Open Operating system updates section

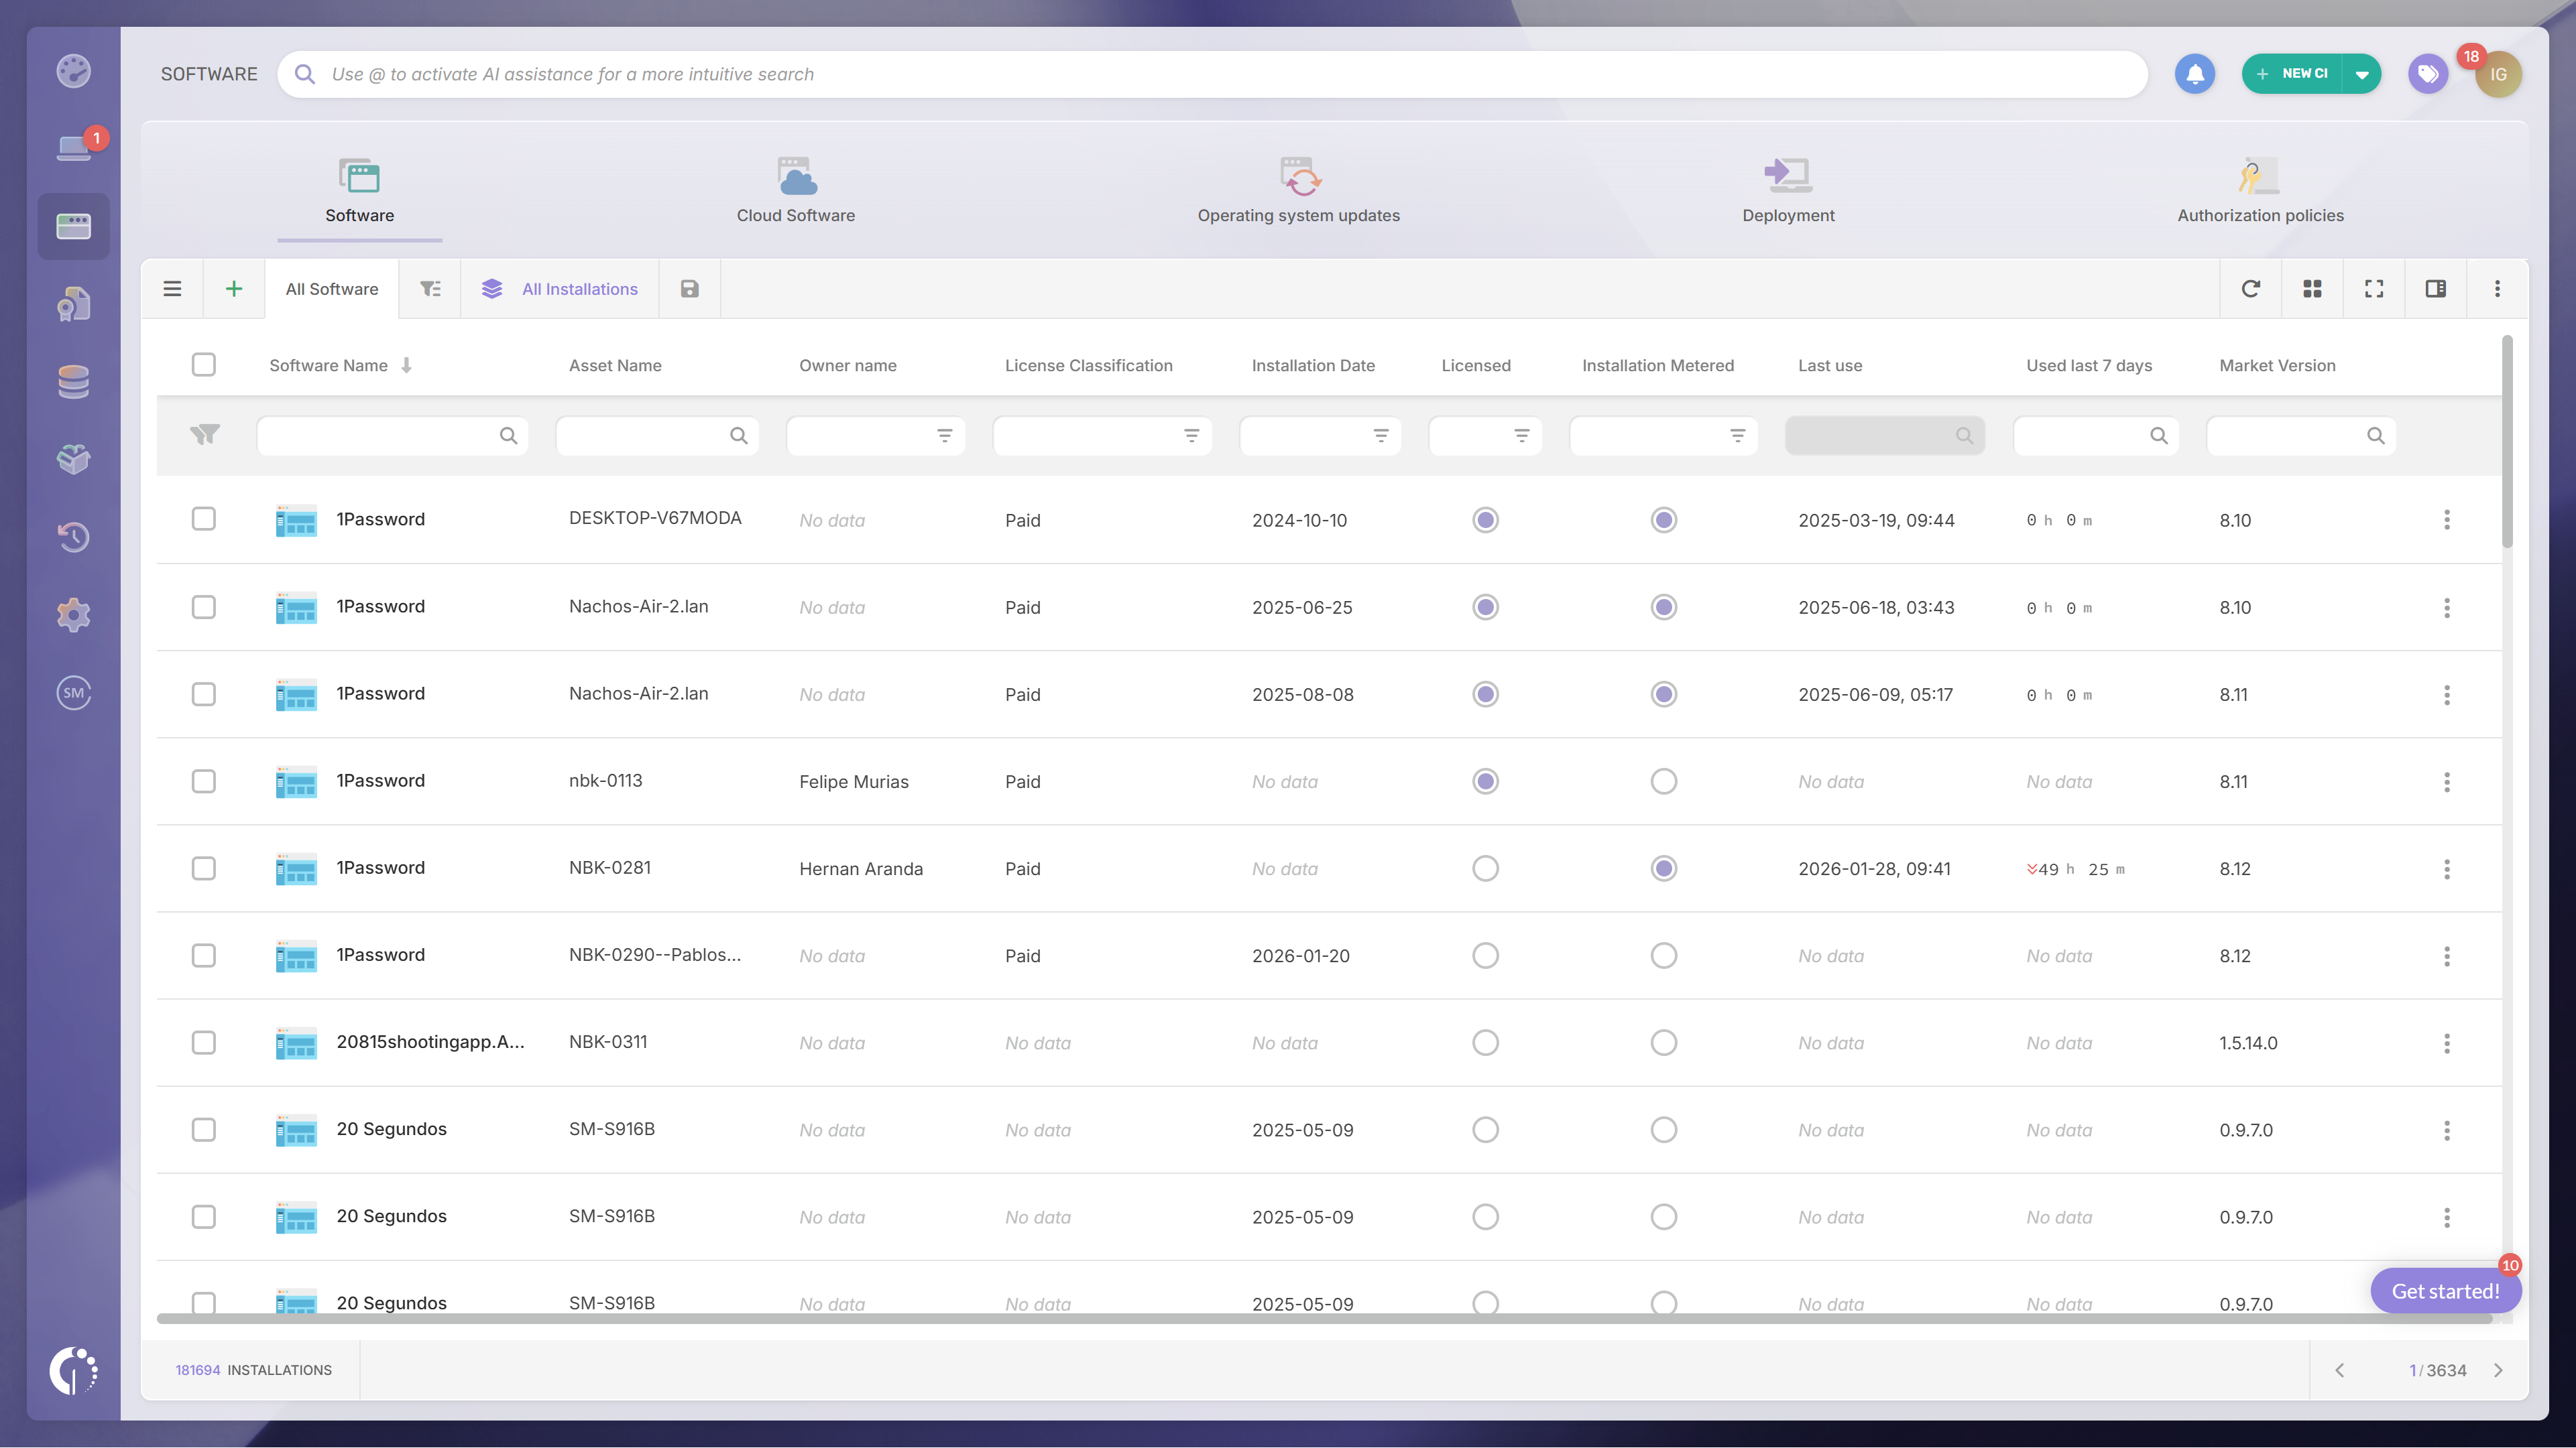(x=1299, y=190)
